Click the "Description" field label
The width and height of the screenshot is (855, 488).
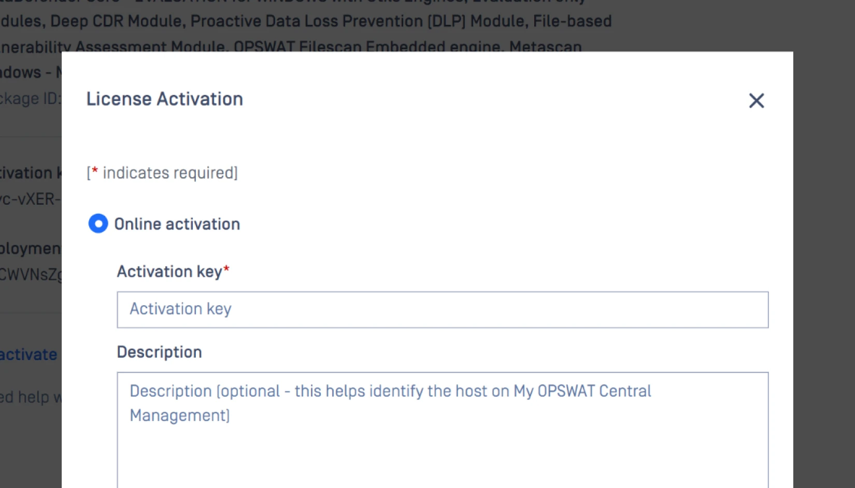(159, 352)
